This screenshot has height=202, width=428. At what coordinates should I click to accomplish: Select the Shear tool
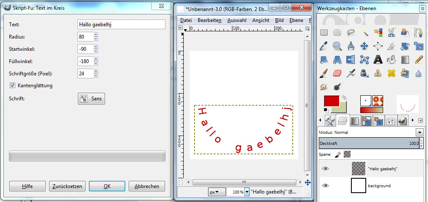point(324,60)
